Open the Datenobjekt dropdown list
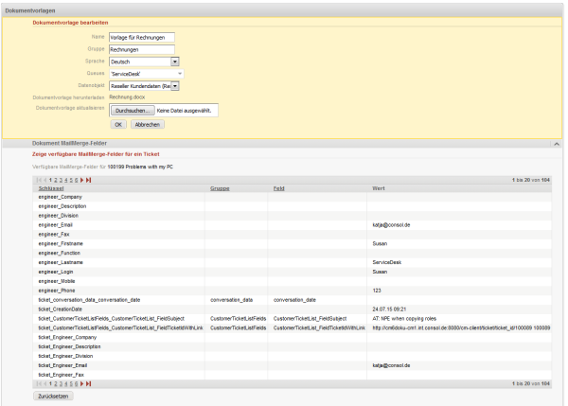This screenshot has height=406, width=568. coord(175,85)
